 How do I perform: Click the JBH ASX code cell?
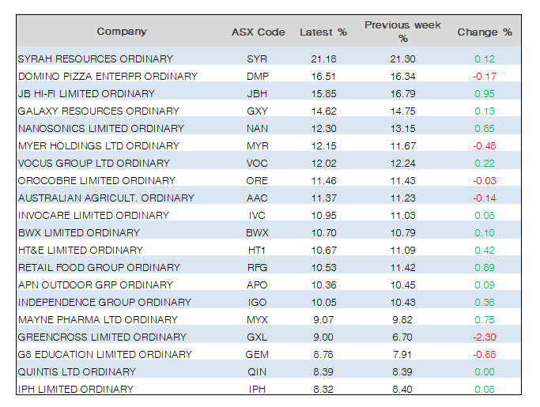[x=257, y=94]
